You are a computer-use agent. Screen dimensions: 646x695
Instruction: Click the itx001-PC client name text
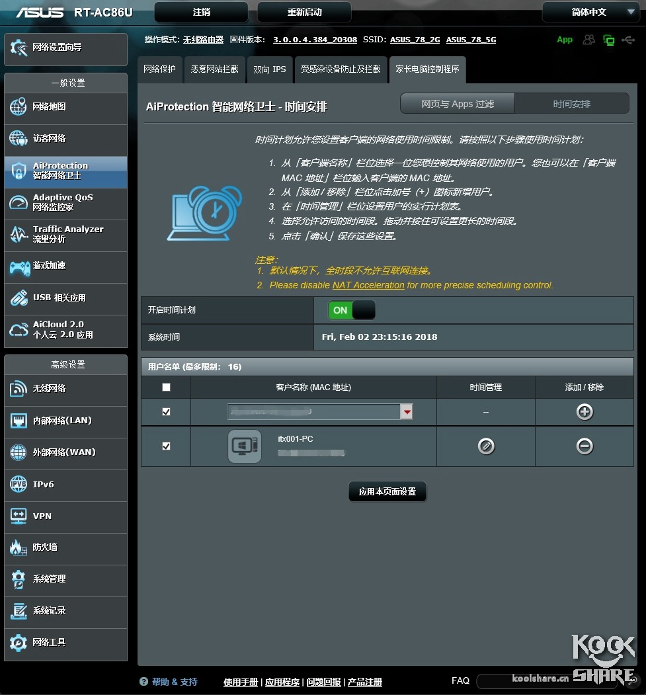pyautogui.click(x=295, y=439)
